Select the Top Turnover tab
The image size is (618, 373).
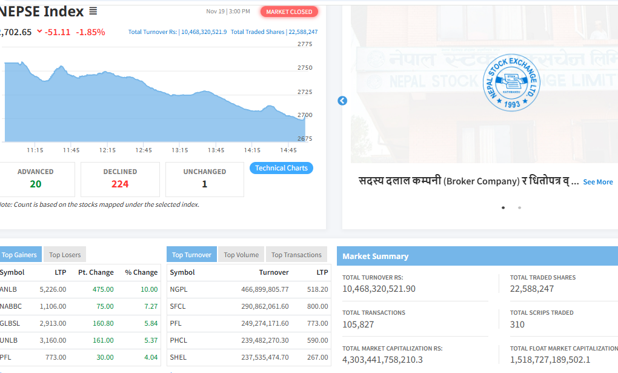191,255
